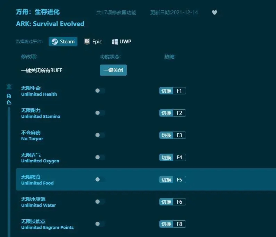Click 切换 button for F1 hotkey
The image size is (276, 237).
[166, 91]
